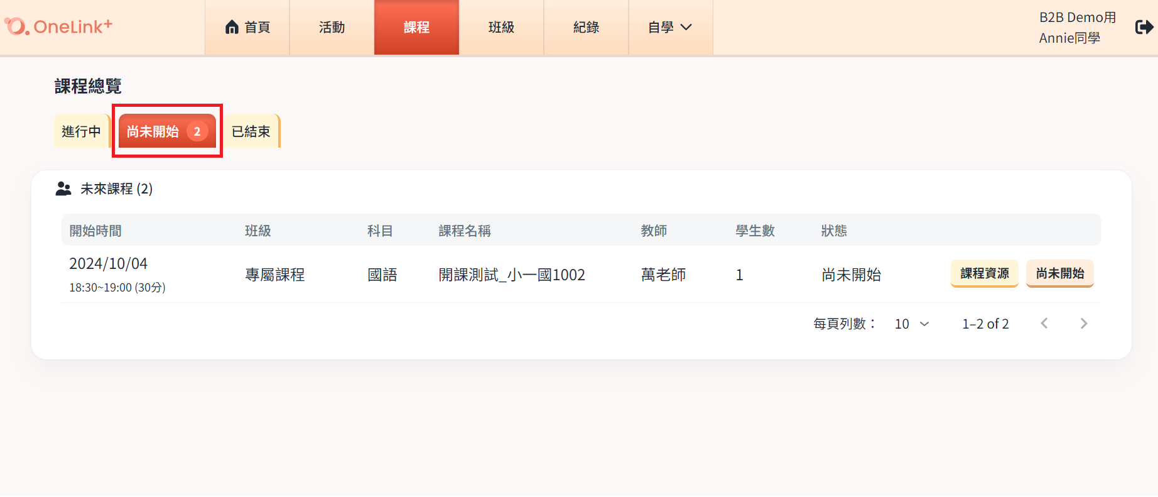Click the 班級 column header
Screen dimensions: 1158x497
point(258,231)
